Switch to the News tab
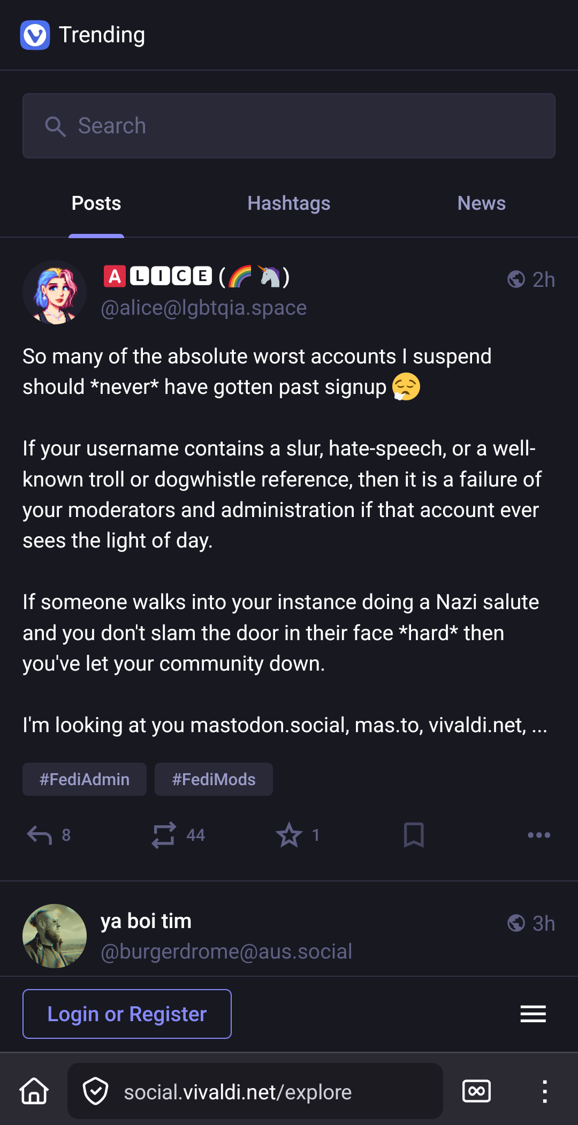This screenshot has height=1125, width=578. [481, 203]
